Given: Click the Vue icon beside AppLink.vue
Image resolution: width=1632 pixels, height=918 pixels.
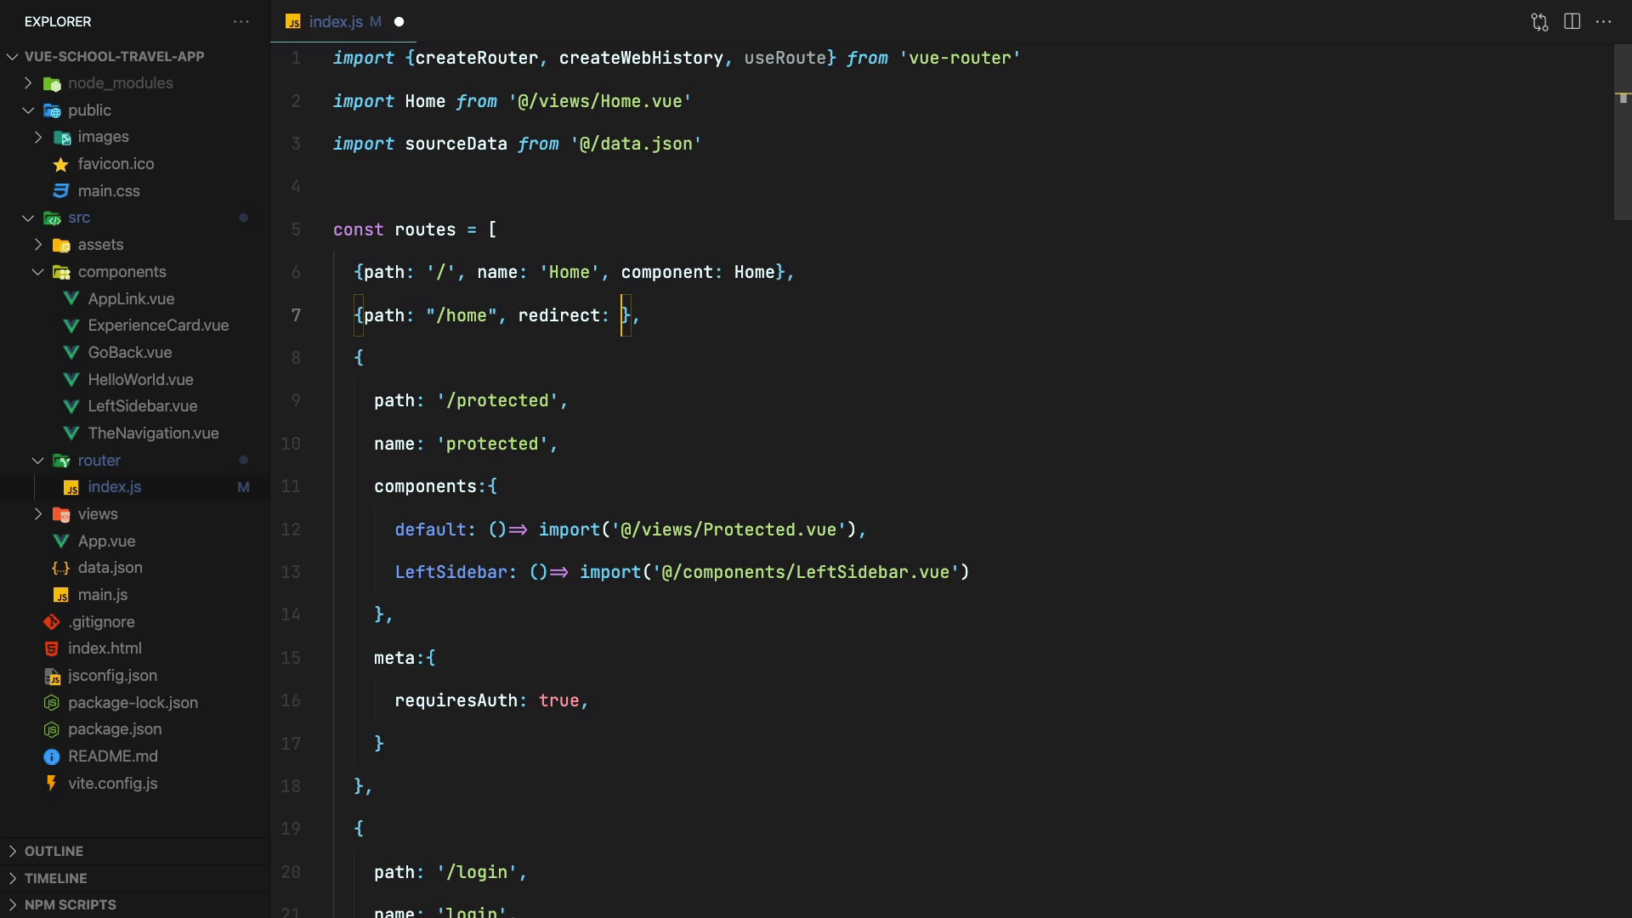Looking at the screenshot, I should (x=71, y=299).
